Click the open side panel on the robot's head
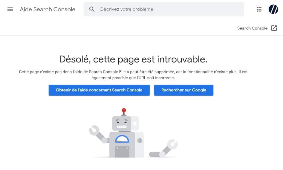Screen dimensions: 283x170 click(x=135, y=123)
